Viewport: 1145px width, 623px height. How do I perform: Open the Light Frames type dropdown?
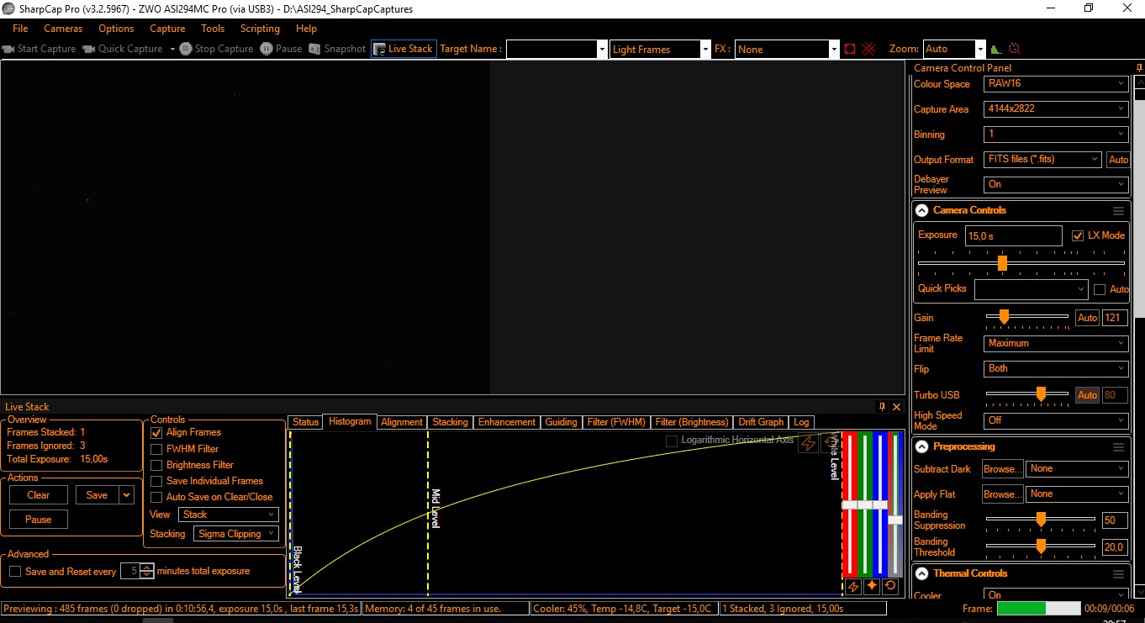(x=661, y=50)
